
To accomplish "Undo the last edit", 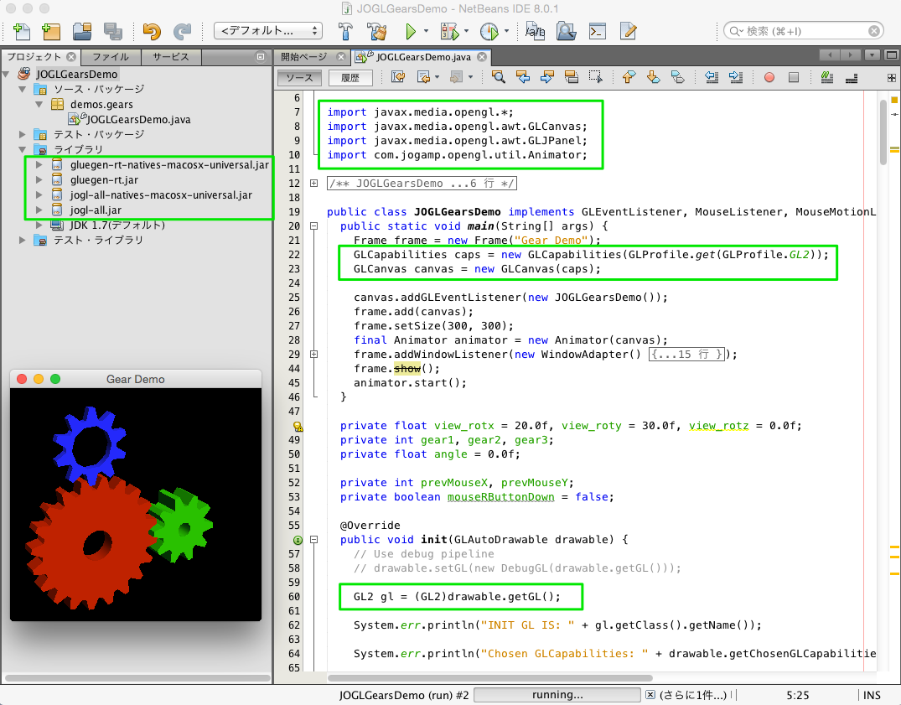I will point(152,31).
